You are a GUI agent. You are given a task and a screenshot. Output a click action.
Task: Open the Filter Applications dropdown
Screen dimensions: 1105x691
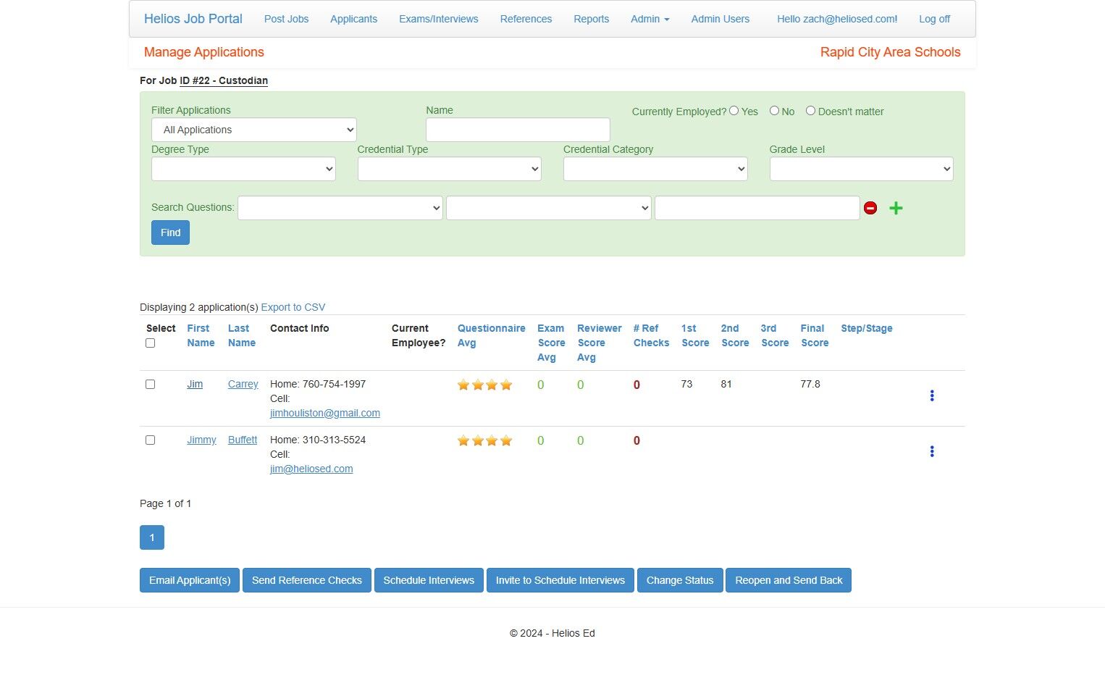[x=254, y=130]
